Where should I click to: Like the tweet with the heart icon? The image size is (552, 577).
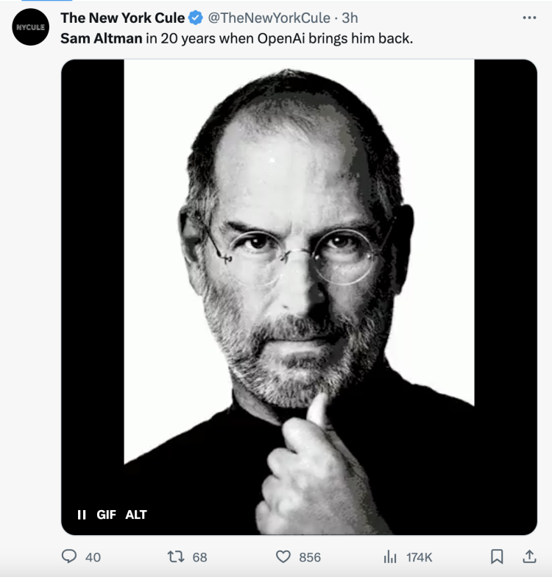tap(283, 556)
